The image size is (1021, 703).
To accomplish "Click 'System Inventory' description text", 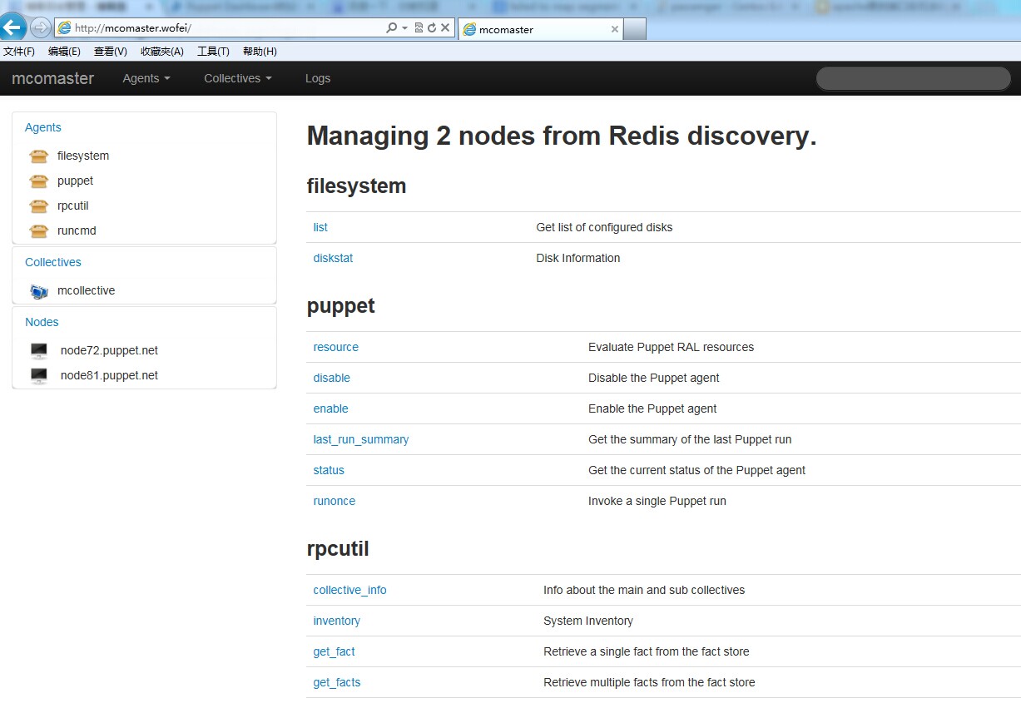I will pyautogui.click(x=588, y=621).
